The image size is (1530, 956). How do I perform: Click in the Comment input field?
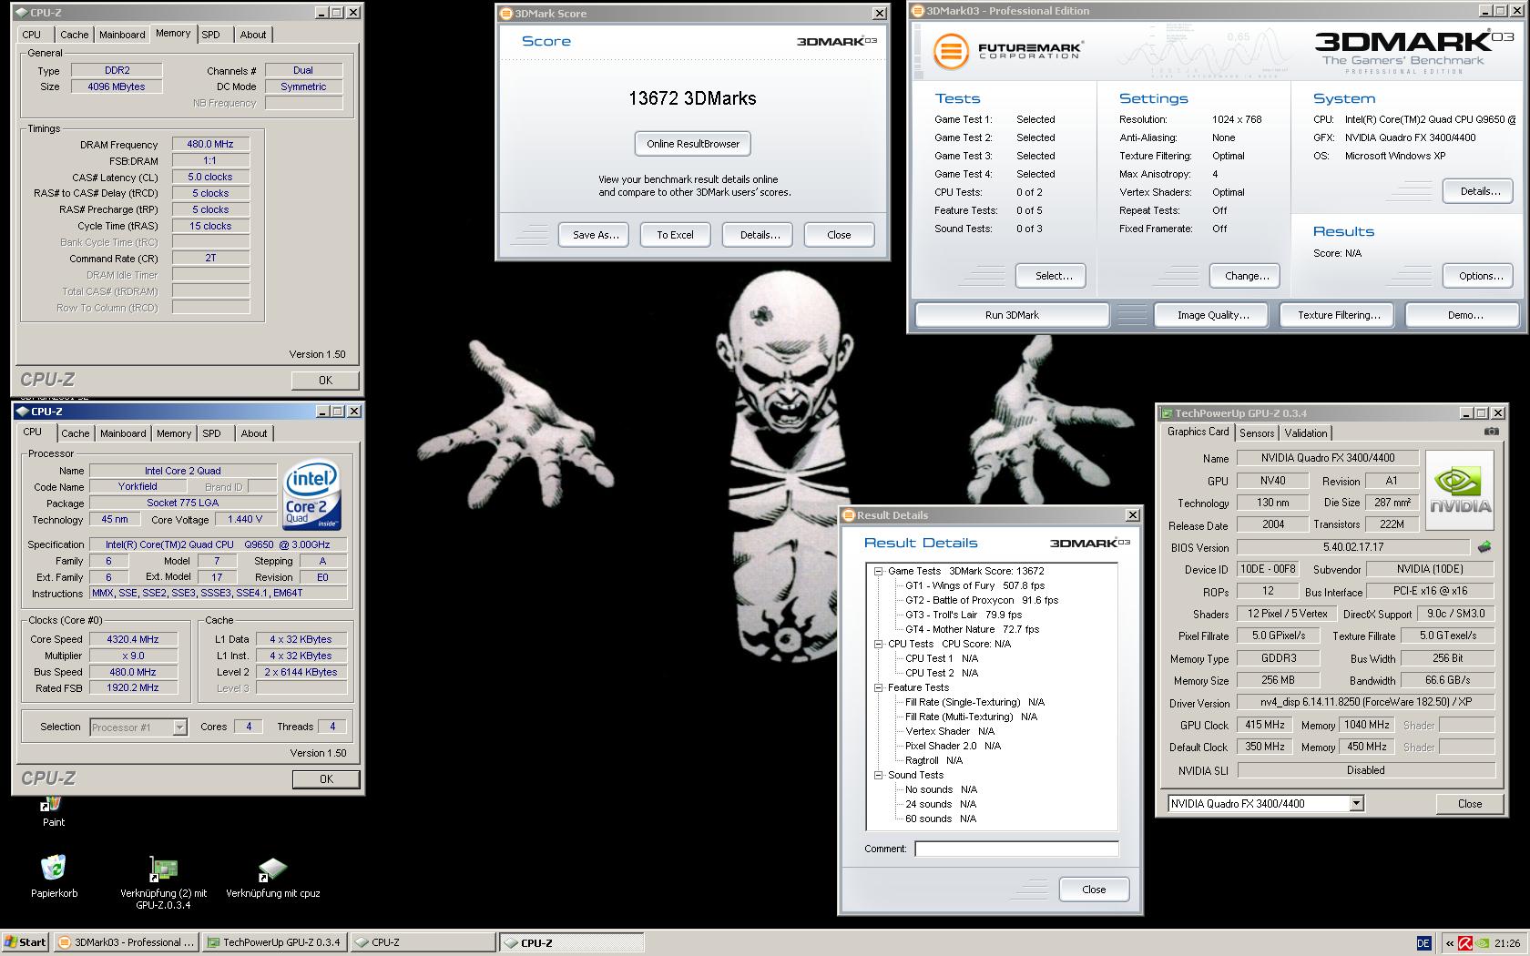tap(1016, 849)
